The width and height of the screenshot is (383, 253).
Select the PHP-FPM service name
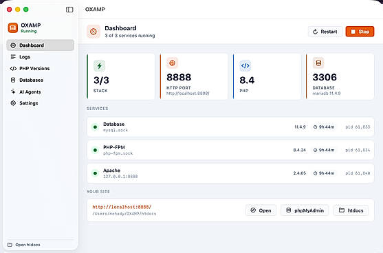(x=114, y=147)
